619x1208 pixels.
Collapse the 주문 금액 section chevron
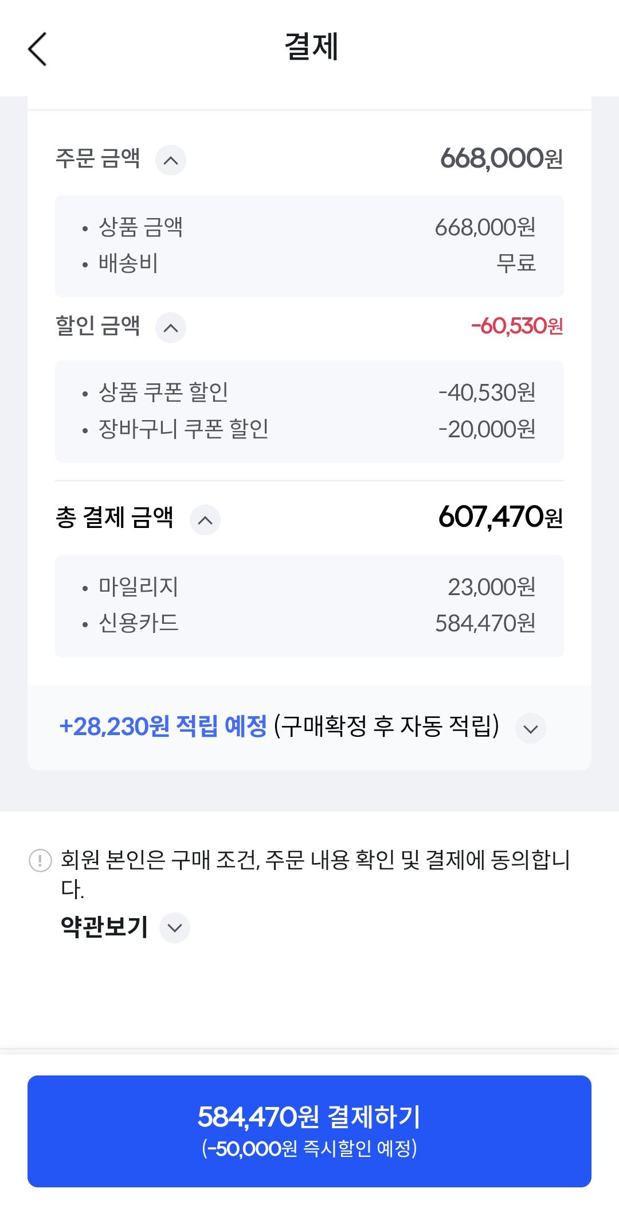(x=171, y=160)
